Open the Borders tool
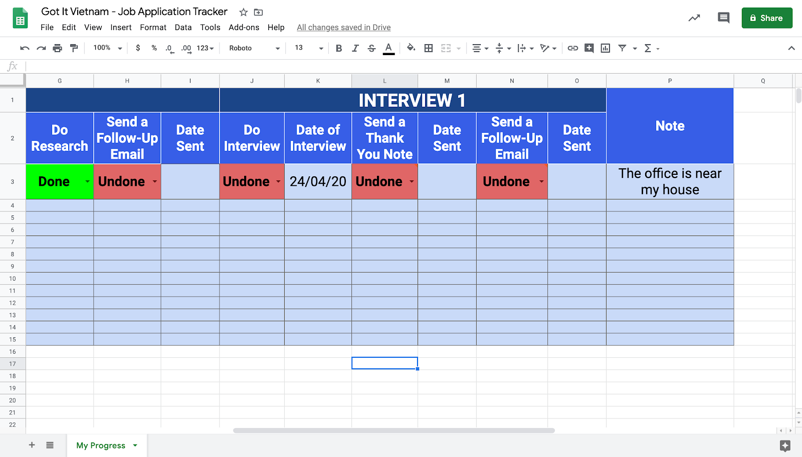Viewport: 802px width, 457px height. click(x=429, y=48)
